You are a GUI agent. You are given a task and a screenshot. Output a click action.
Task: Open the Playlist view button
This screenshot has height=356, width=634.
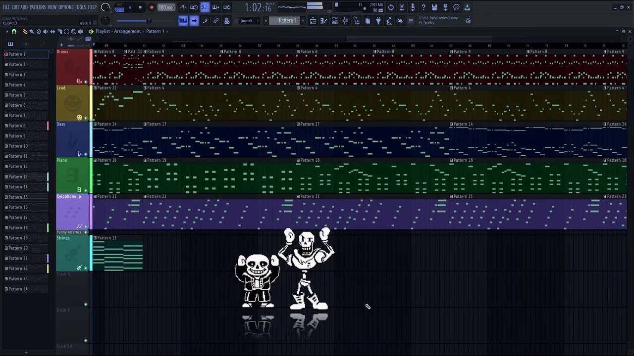pyautogui.click(x=313, y=21)
